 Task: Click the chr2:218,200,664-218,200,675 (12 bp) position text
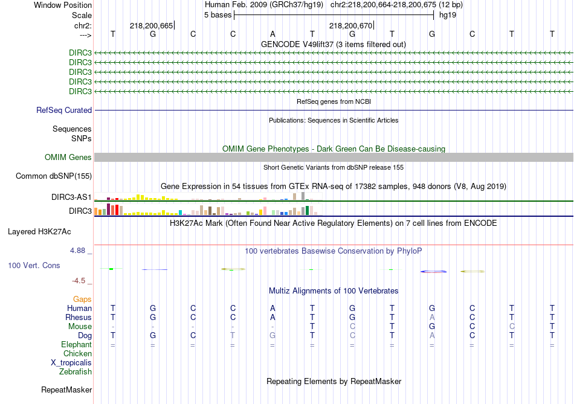[x=396, y=5]
